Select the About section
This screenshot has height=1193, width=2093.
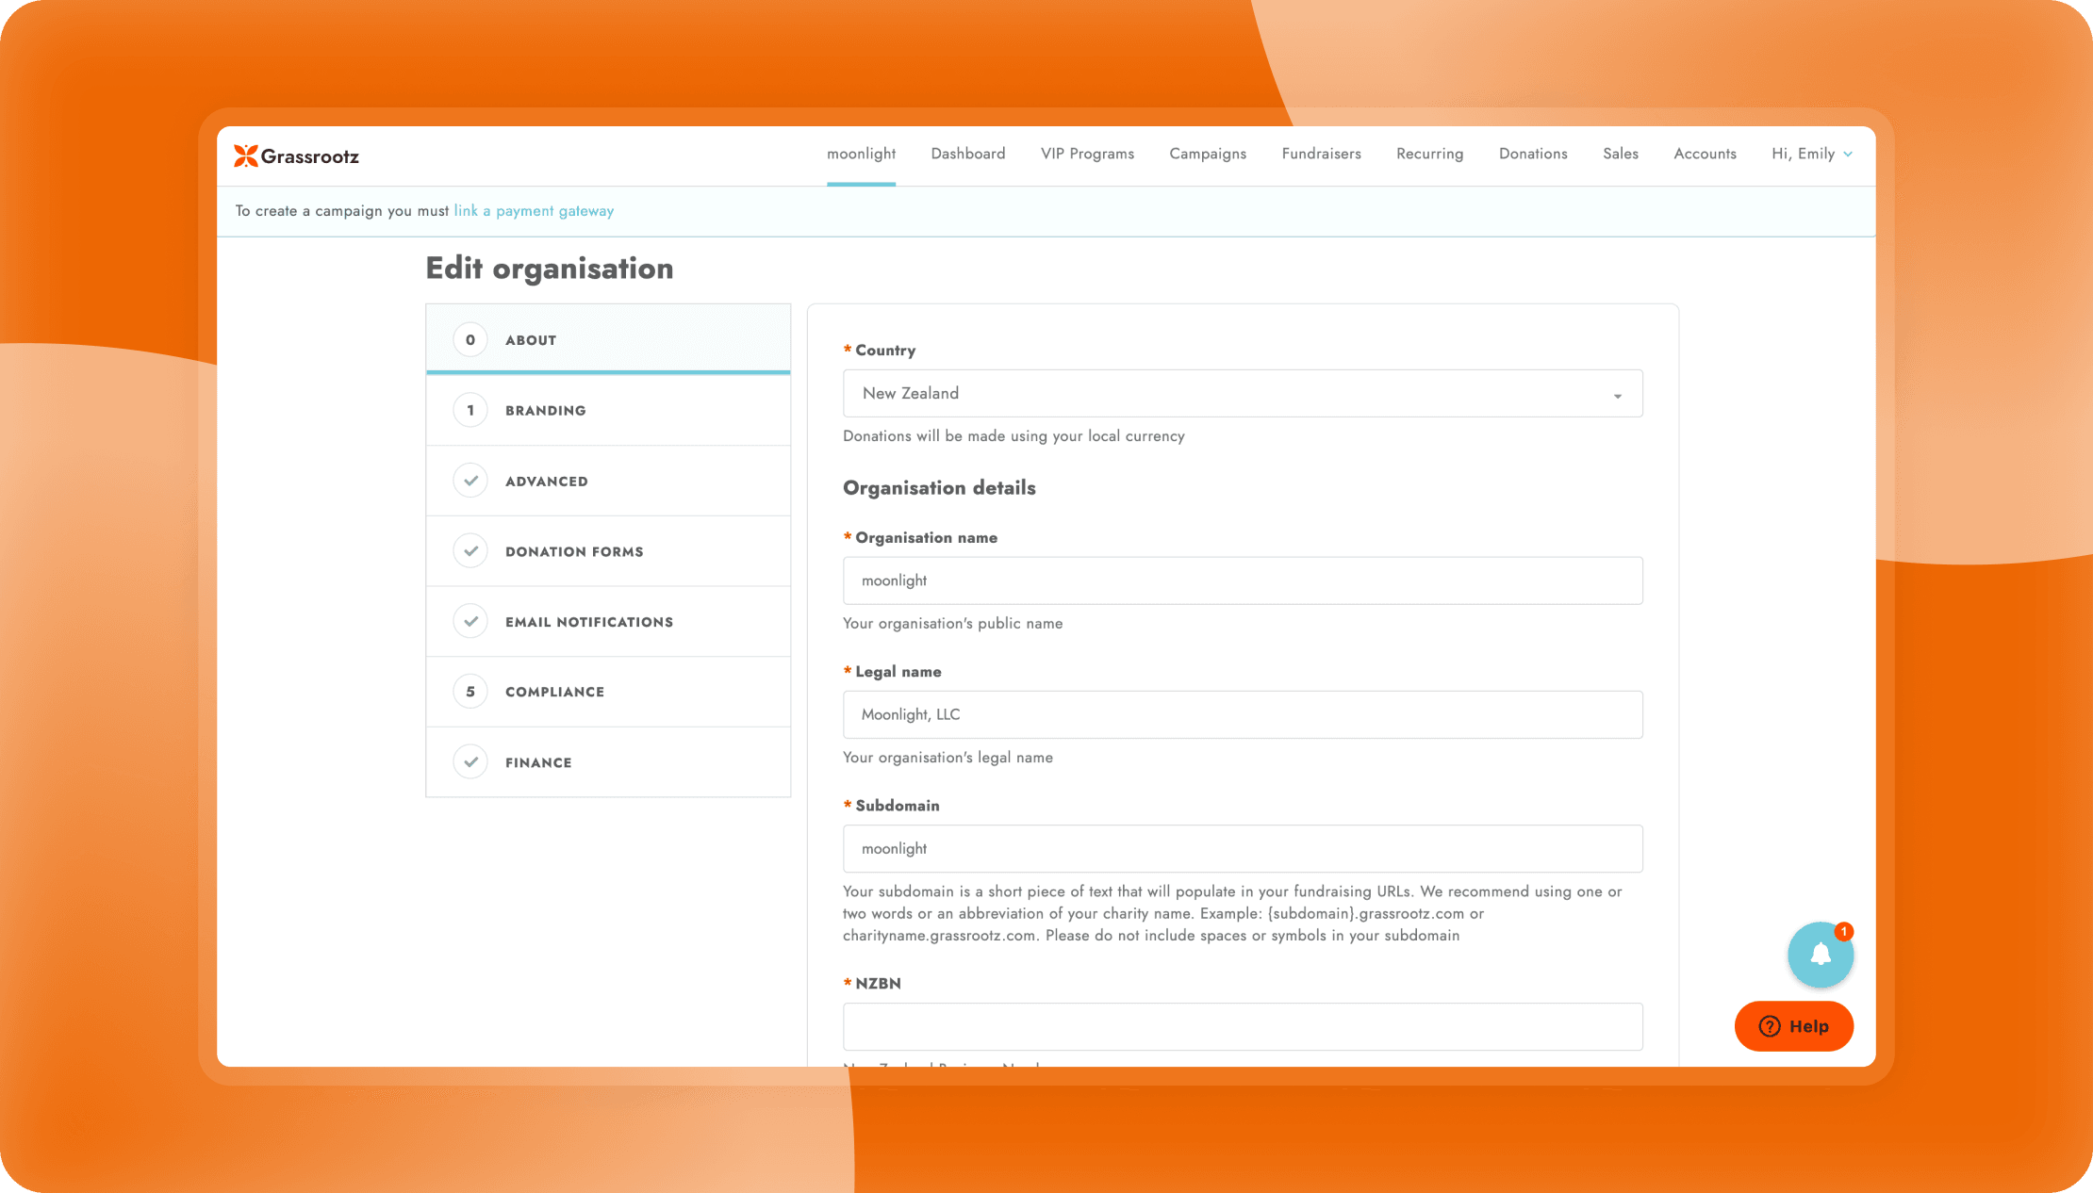[608, 339]
